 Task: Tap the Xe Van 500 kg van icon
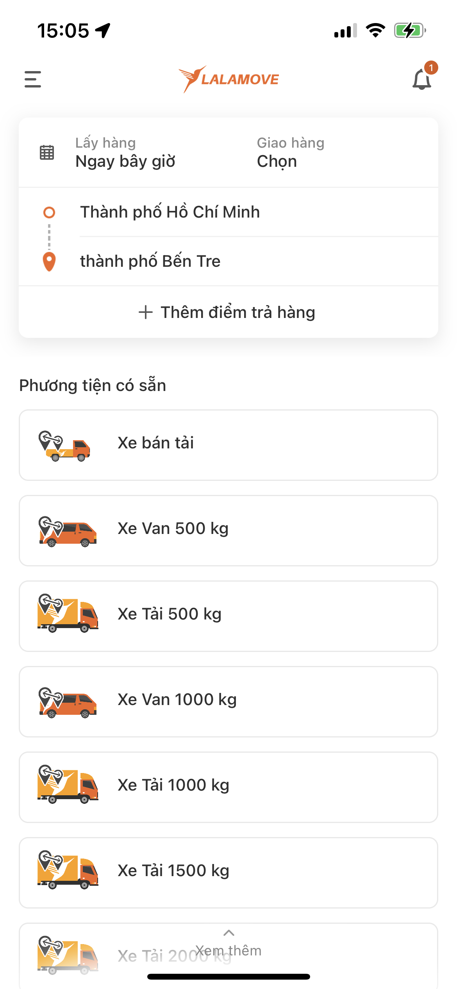(67, 531)
